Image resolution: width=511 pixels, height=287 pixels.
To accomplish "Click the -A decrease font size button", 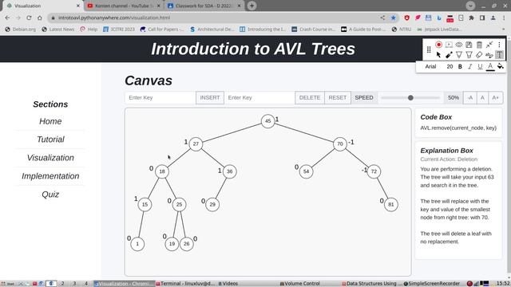I will 470,97.
